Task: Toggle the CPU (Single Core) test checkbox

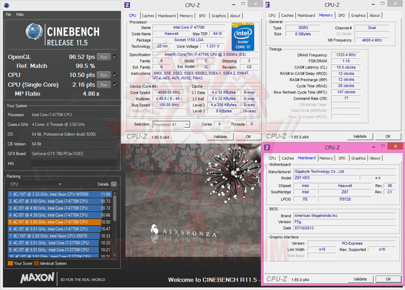Action: coord(115,84)
